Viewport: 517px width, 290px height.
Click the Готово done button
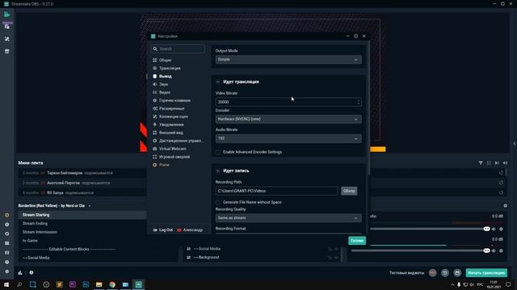(x=357, y=241)
